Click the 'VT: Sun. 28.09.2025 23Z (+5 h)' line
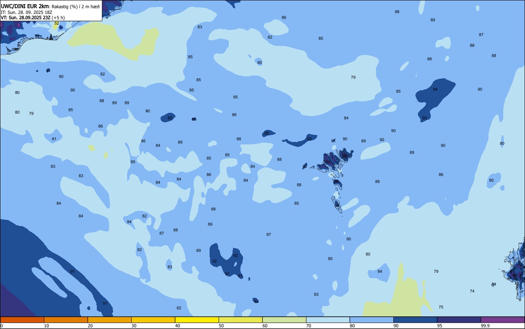525x329 pixels. click(x=33, y=18)
